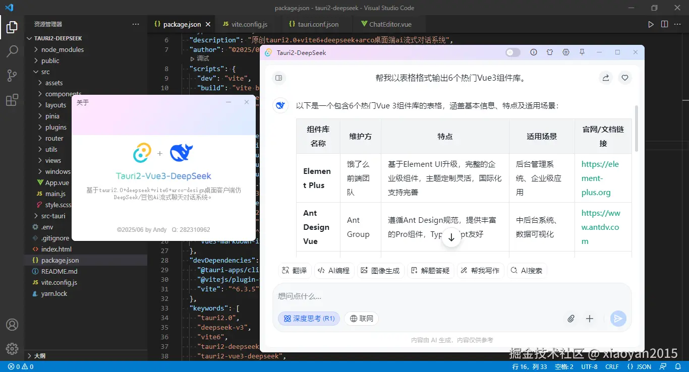689x372 pixels.
Task: Slide the theme switch in chat title bar
Action: (x=512, y=52)
